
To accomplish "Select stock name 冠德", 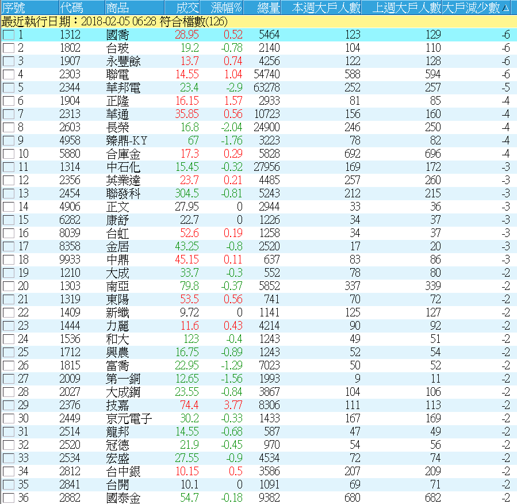I will click(118, 445).
